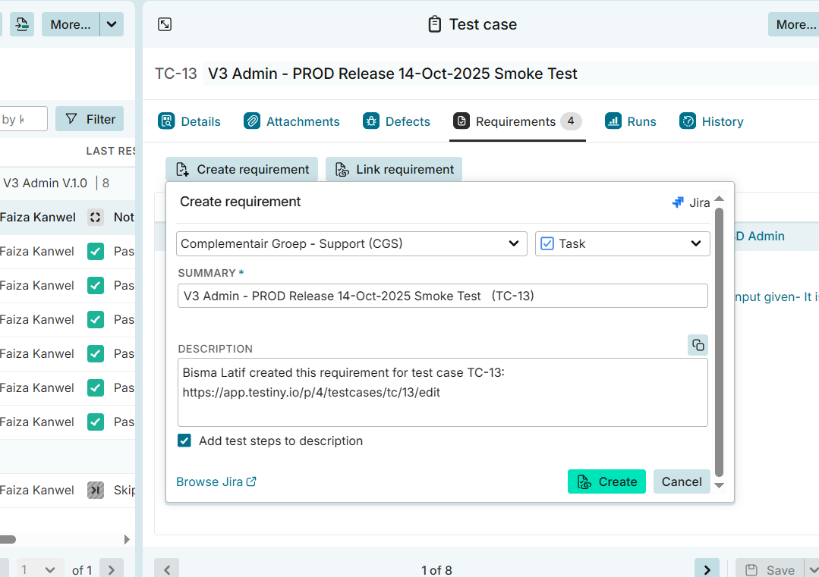819x577 pixels.
Task: Click the skipped status icon in the last row
Action: click(x=95, y=490)
